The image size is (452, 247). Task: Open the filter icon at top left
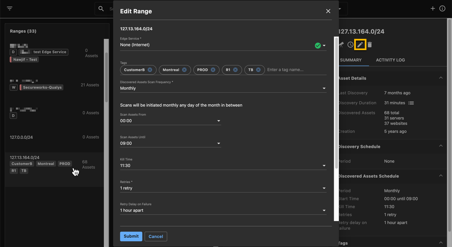coord(10,8)
